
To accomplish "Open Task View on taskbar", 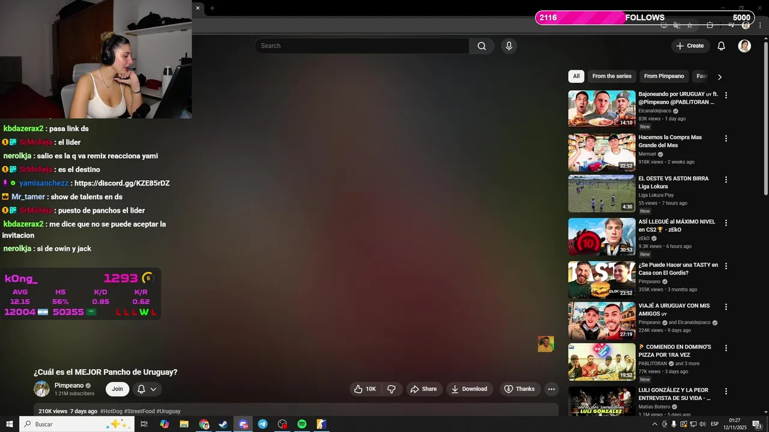I will 144,424.
